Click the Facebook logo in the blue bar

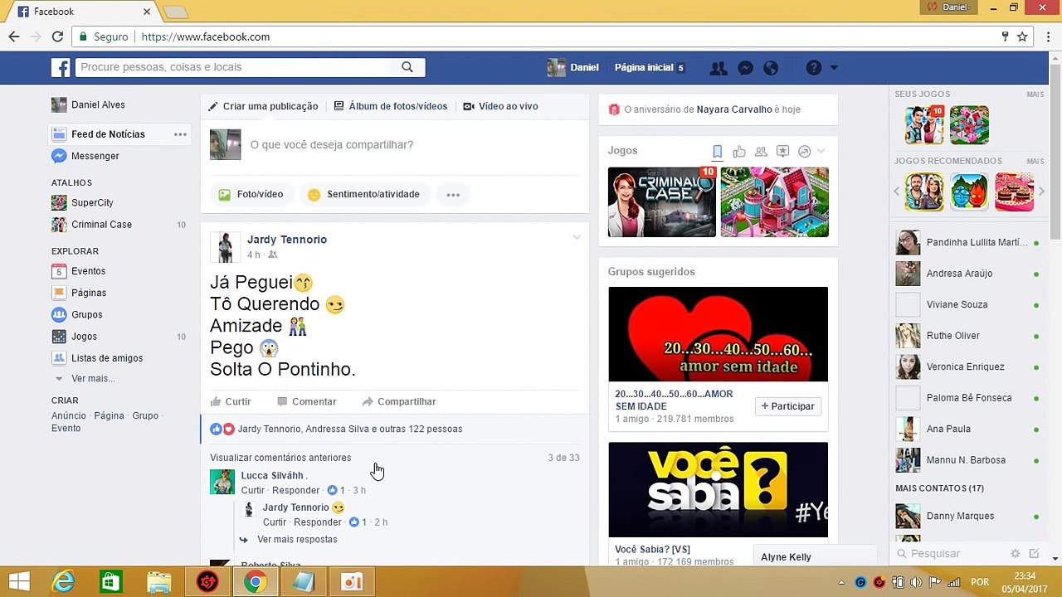point(61,67)
